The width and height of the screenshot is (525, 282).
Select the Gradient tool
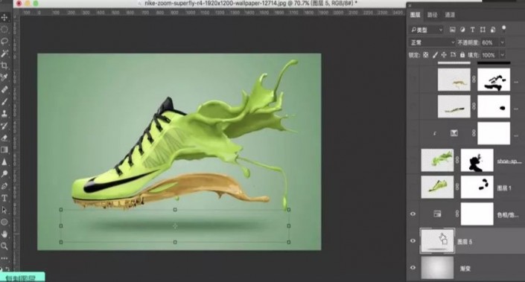[4, 150]
